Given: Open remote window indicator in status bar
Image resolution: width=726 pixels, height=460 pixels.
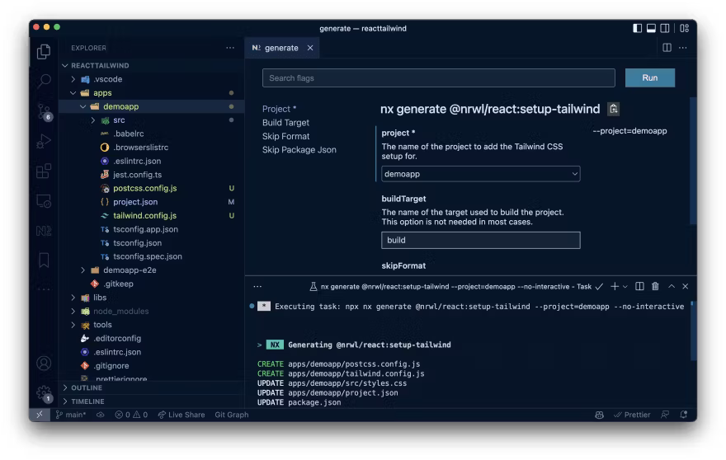Looking at the screenshot, I should (40, 415).
